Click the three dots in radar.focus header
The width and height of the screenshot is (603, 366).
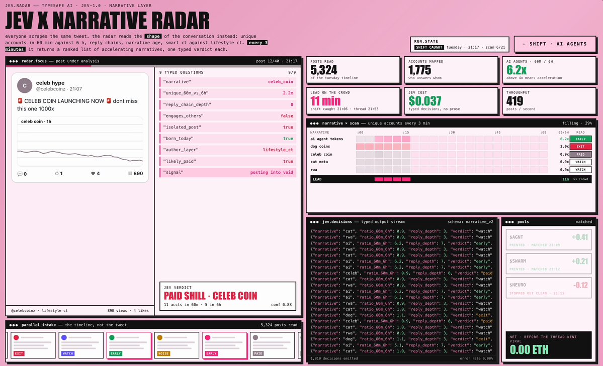14,61
